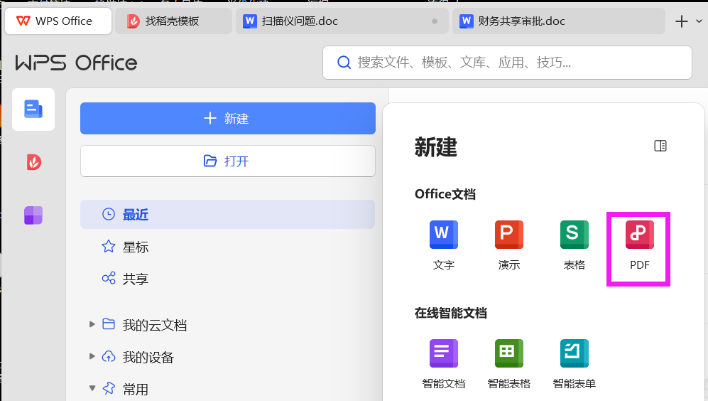This screenshot has height=401, width=708.
Task: Click the unsaved dot on 扫描仪问题.doc tab
Action: (x=435, y=21)
